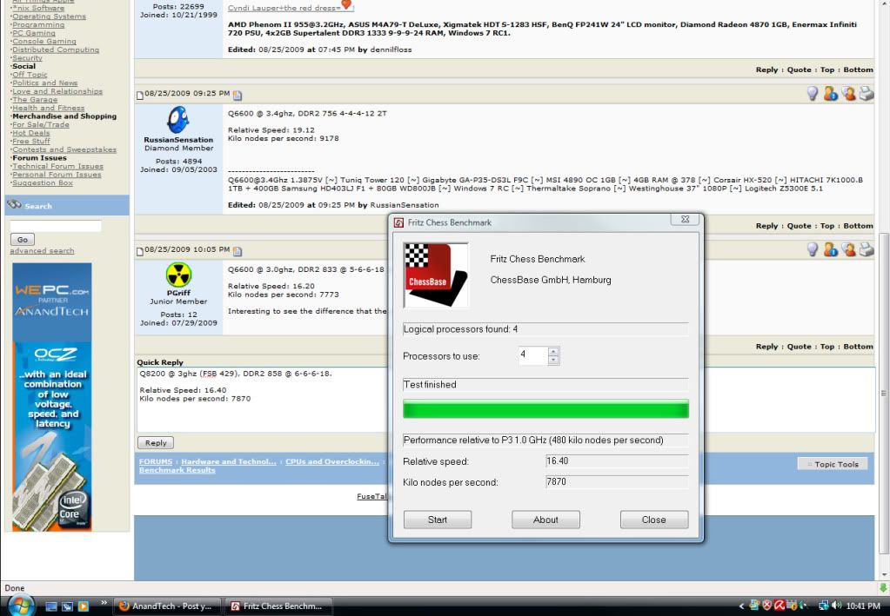The height and width of the screenshot is (616, 890).
Task: Switch to the AnandTech Firefox taskbar button
Action: coord(167,606)
